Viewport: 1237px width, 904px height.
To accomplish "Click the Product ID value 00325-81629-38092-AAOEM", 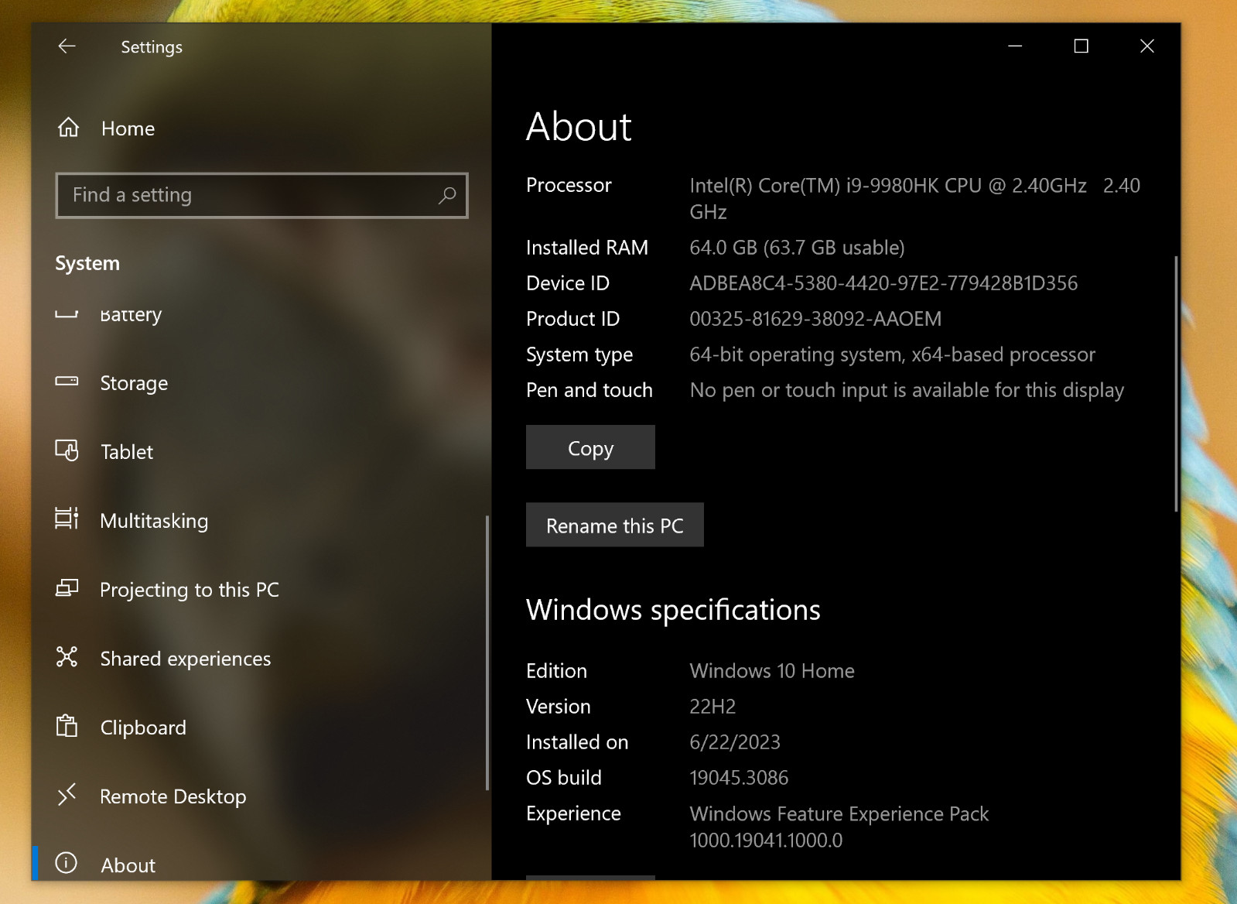I will (815, 319).
